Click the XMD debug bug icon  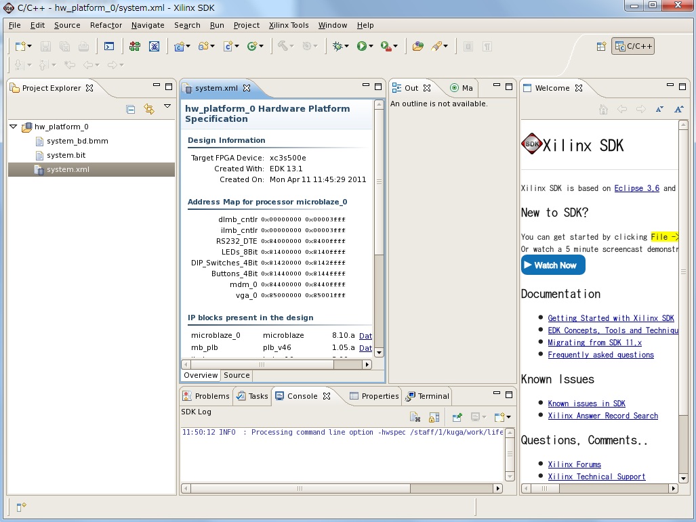point(154,46)
